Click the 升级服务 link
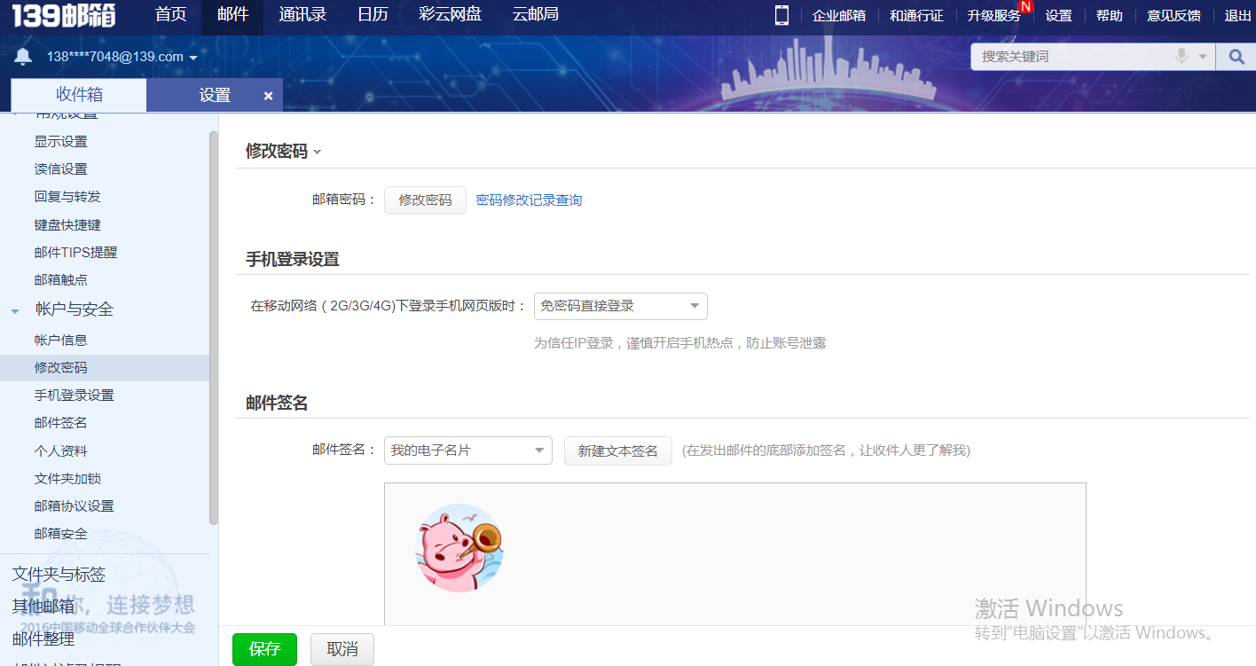This screenshot has width=1256, height=666. click(994, 16)
